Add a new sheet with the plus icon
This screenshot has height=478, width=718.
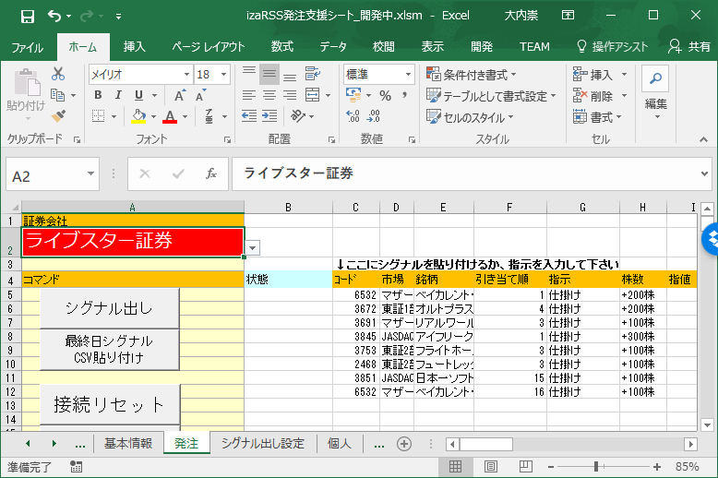coord(404,444)
